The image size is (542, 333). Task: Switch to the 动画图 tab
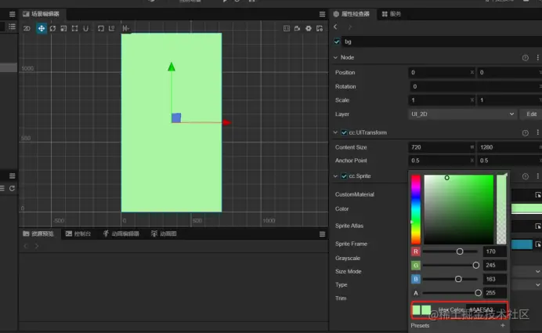coord(164,233)
